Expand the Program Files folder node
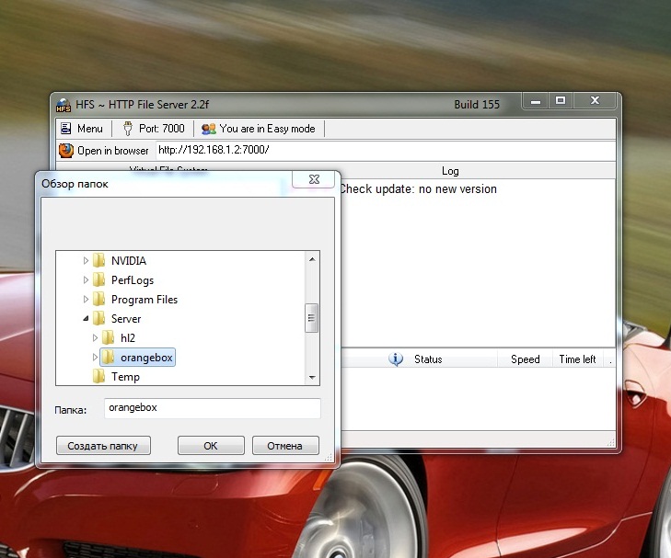The width and height of the screenshot is (671, 558). [87, 300]
